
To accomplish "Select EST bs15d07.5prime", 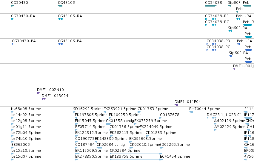I will pos(26,157).
